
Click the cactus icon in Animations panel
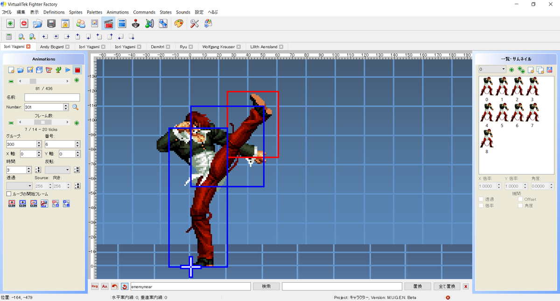pos(58,70)
